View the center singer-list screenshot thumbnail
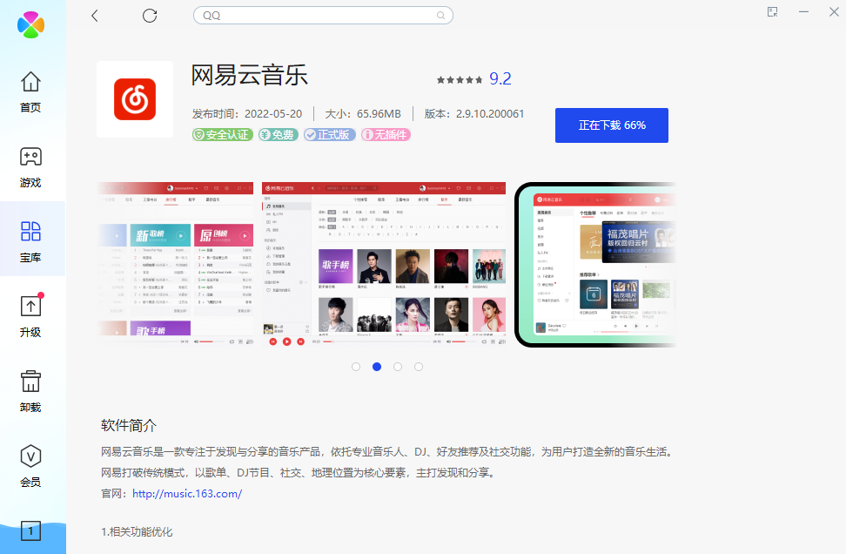The height and width of the screenshot is (554, 846). click(384, 265)
